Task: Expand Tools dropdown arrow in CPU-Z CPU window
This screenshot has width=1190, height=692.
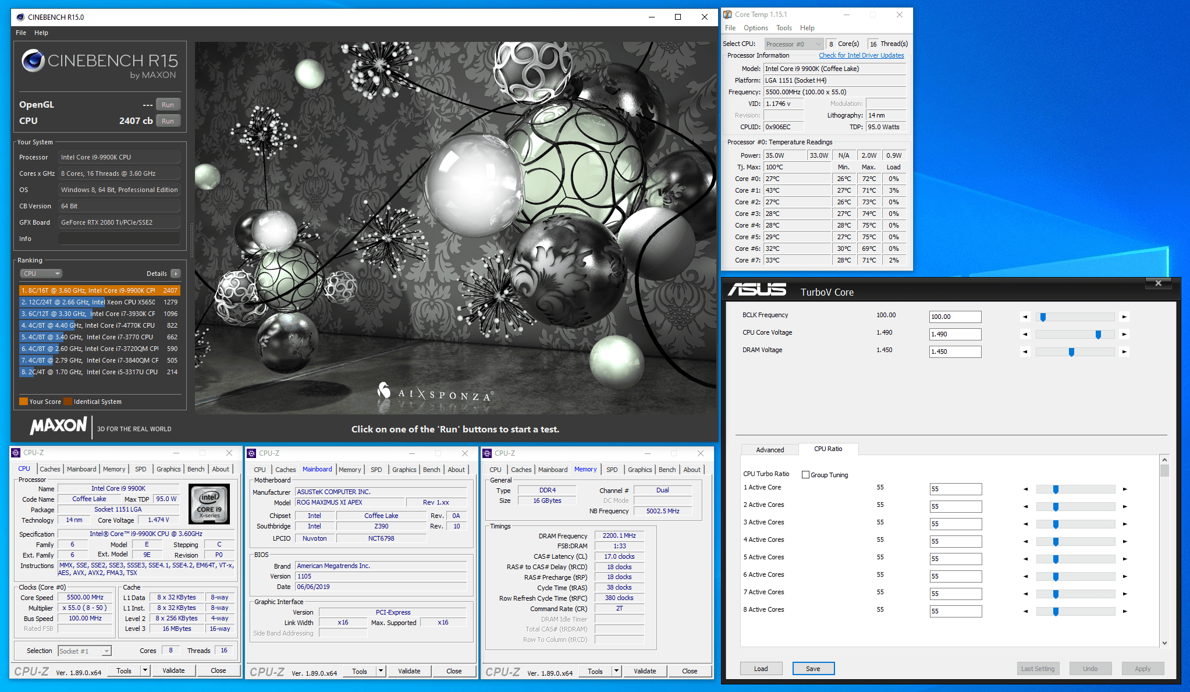Action: coord(145,670)
